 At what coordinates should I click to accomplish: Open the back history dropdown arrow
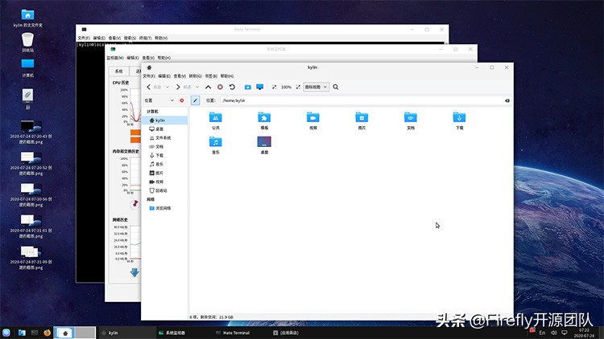(168, 88)
